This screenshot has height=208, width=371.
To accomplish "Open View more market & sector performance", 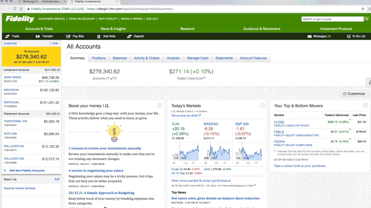I will (x=201, y=181).
